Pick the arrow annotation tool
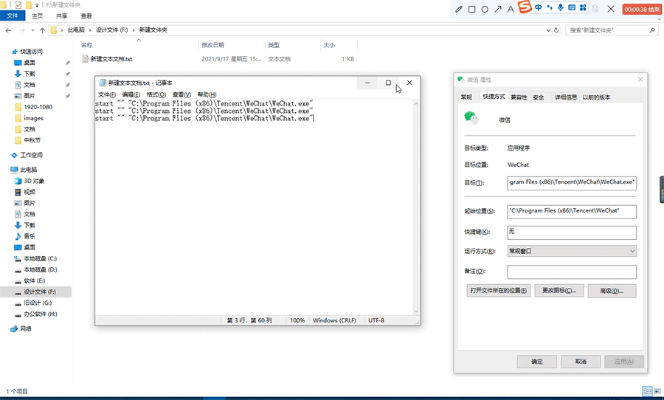This screenshot has width=664, height=400. [x=498, y=10]
